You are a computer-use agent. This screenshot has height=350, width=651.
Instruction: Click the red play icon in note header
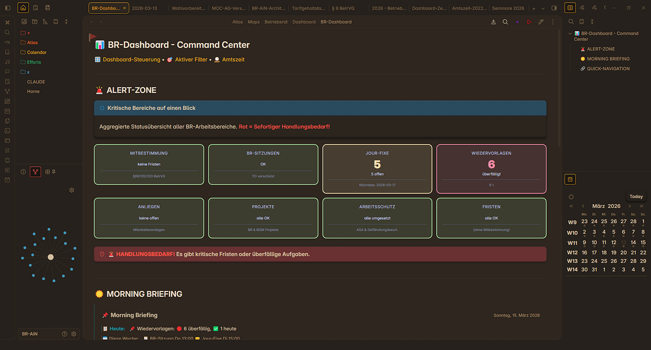coord(529,22)
